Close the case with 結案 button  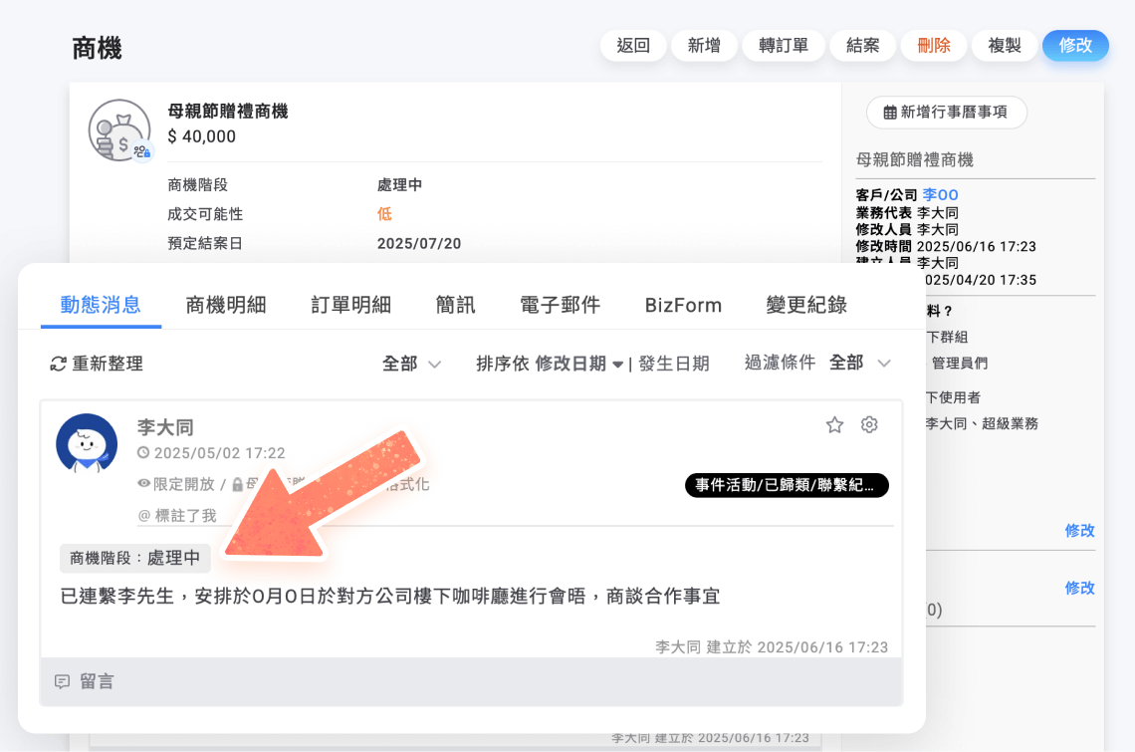coord(863,46)
